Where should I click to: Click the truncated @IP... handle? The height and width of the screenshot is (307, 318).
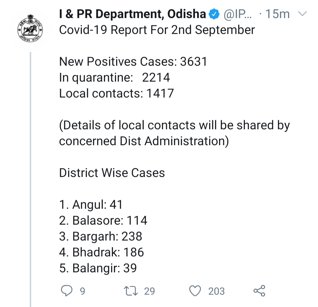click(x=238, y=14)
